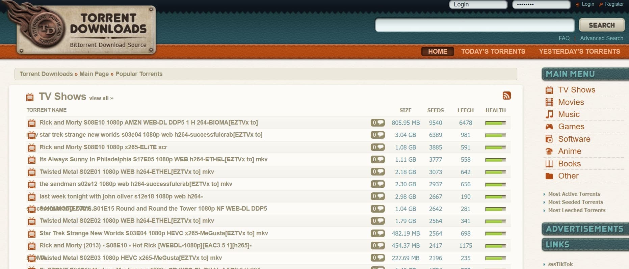Open Most Seeded Torrents link
The height and width of the screenshot is (269, 629).
click(575, 202)
